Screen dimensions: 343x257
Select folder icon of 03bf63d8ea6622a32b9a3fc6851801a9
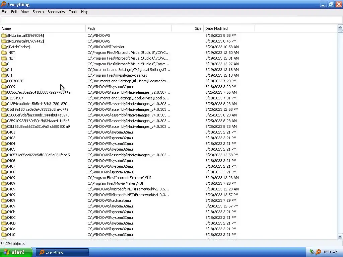click(x=4, y=126)
